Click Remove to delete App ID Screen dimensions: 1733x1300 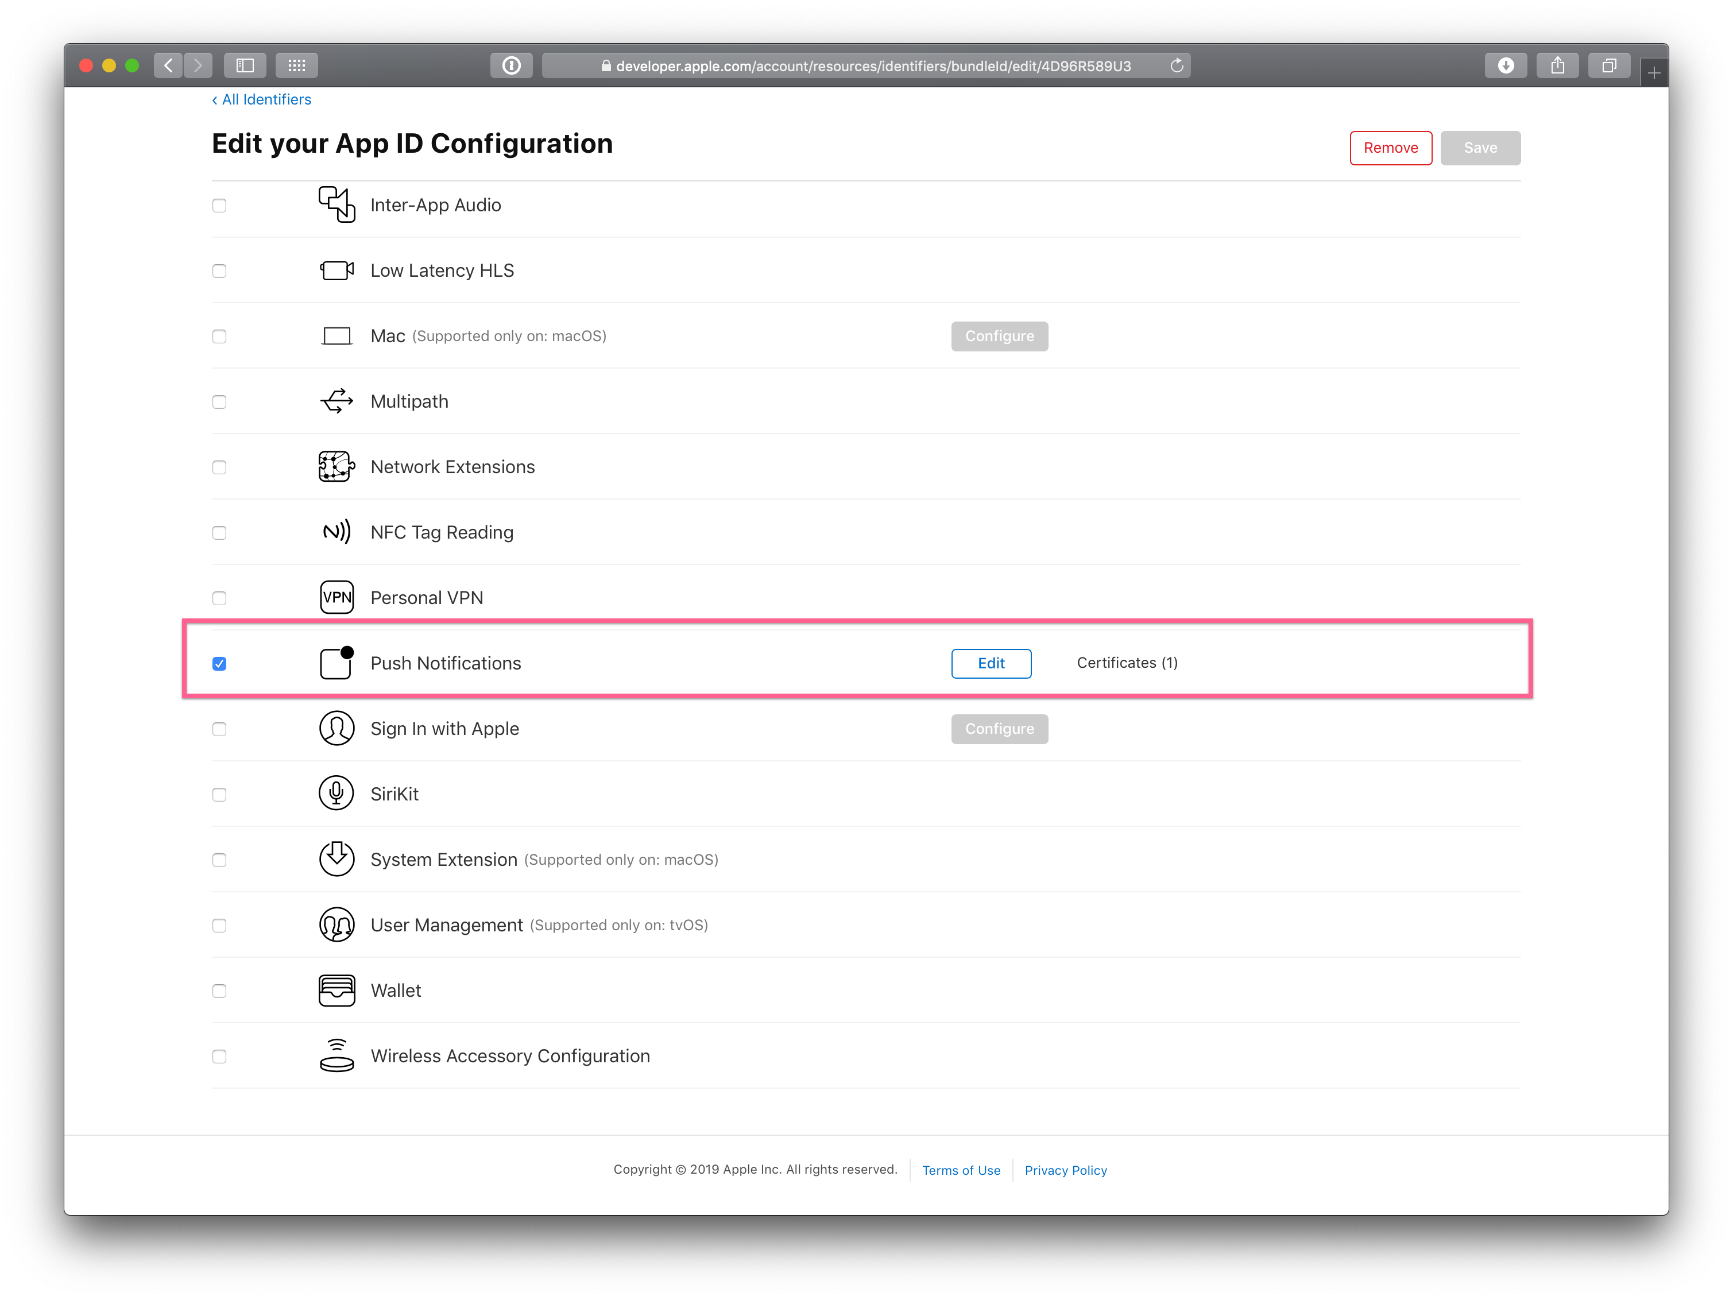pyautogui.click(x=1389, y=148)
